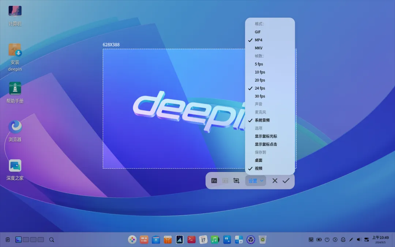Open the volume speaker tray icon
Image resolution: width=395 pixels, height=247 pixels.
(x=359, y=240)
